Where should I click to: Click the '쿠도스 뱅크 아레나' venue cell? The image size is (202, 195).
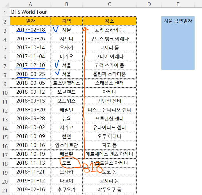coord(109,39)
